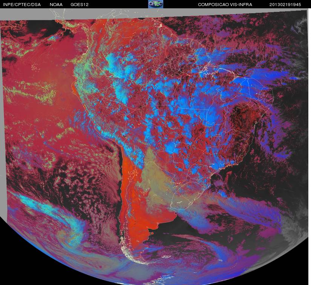Click the CPTEC logo in the header
This screenshot has height=285, width=311.
(156, 4)
